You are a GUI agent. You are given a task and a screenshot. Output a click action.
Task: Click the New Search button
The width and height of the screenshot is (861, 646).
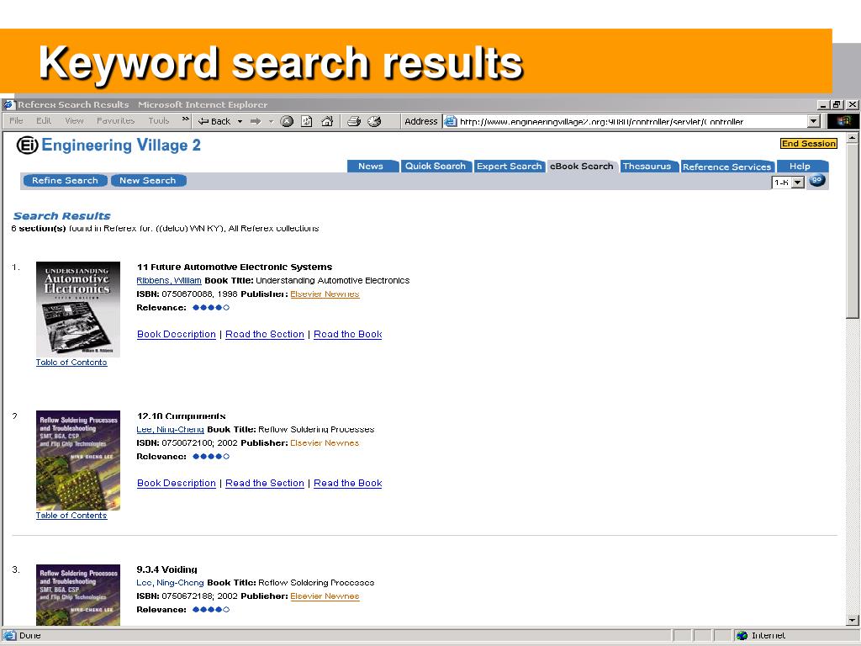tap(148, 181)
